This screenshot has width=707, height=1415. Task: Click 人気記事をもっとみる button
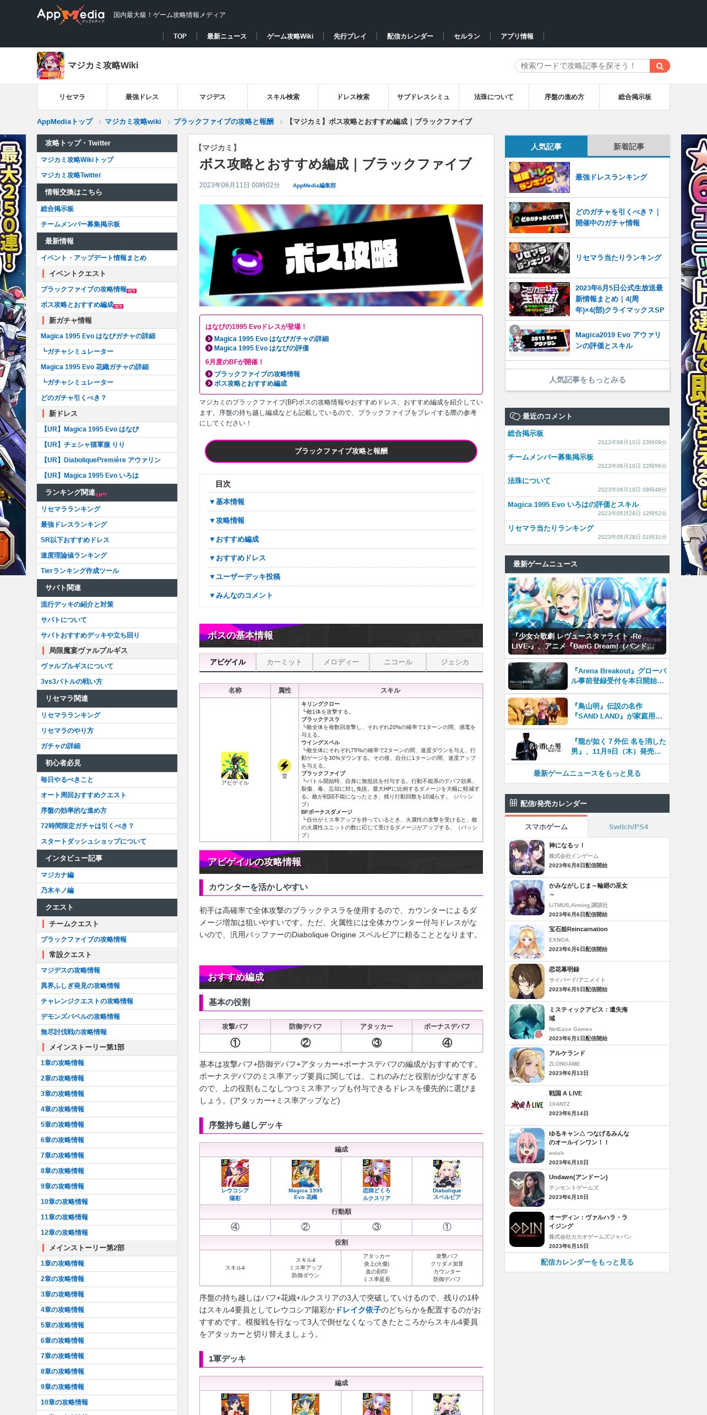(x=587, y=380)
